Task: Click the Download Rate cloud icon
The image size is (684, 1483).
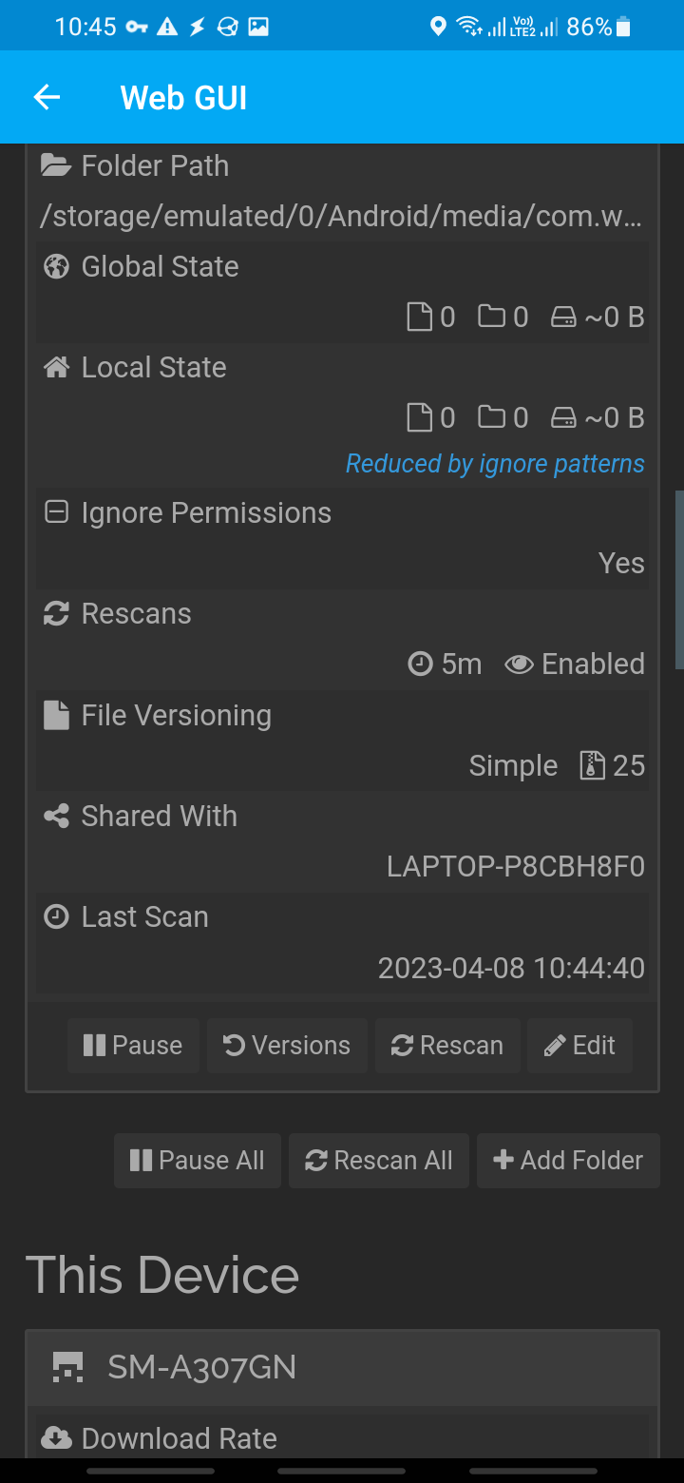Action: pyautogui.click(x=58, y=1437)
